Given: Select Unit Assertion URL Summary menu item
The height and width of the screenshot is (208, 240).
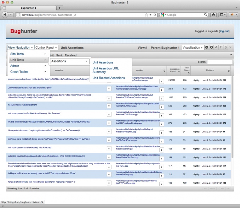Looking at the screenshot, I should (x=105, y=70).
